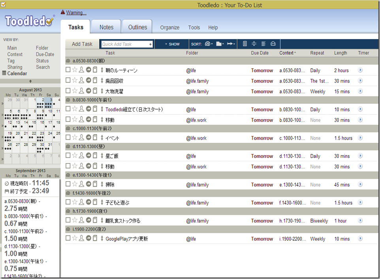The image size is (380, 279).
Task: Star the 大物洗濯 task
Action: click(75, 91)
